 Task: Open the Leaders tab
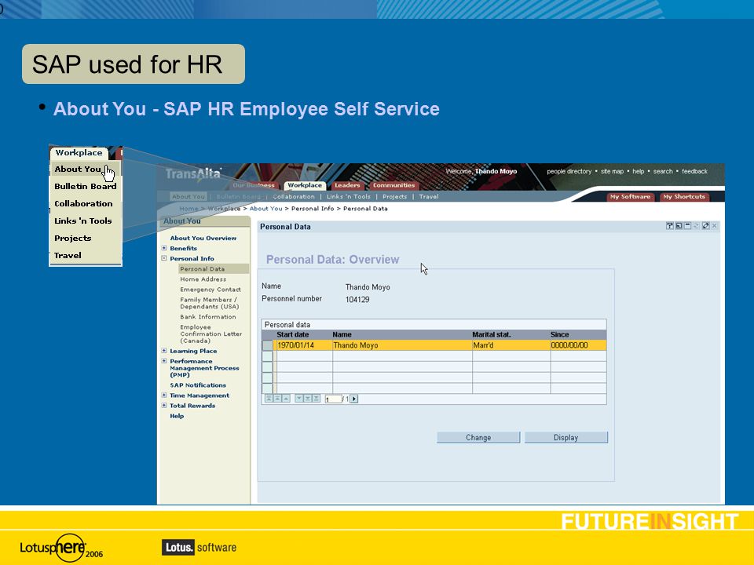pos(347,185)
